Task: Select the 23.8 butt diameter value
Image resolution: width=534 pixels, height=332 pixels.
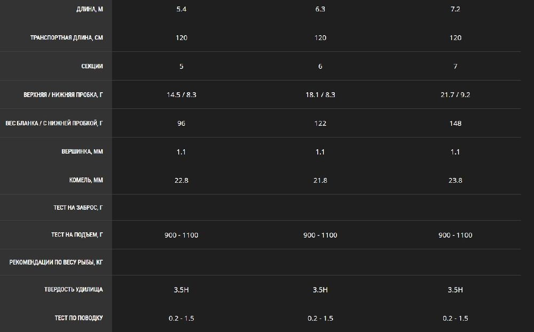Action: [x=456, y=181]
